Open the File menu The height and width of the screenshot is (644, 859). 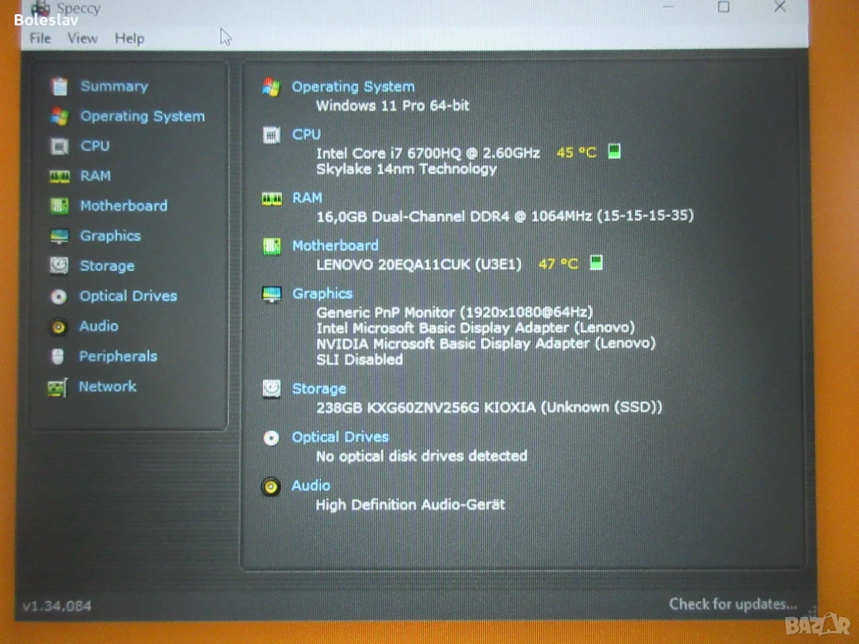point(40,38)
